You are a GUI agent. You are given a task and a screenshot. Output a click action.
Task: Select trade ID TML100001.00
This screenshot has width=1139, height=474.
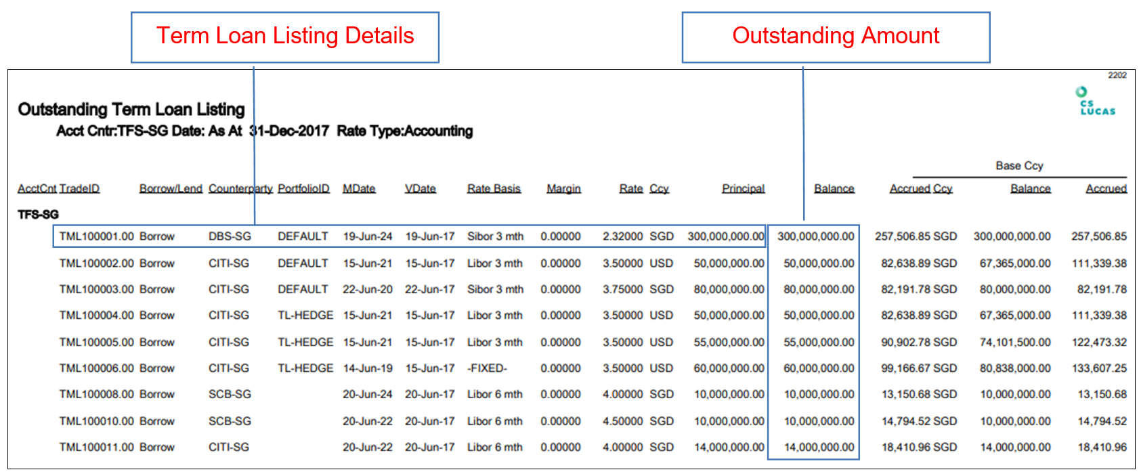96,236
